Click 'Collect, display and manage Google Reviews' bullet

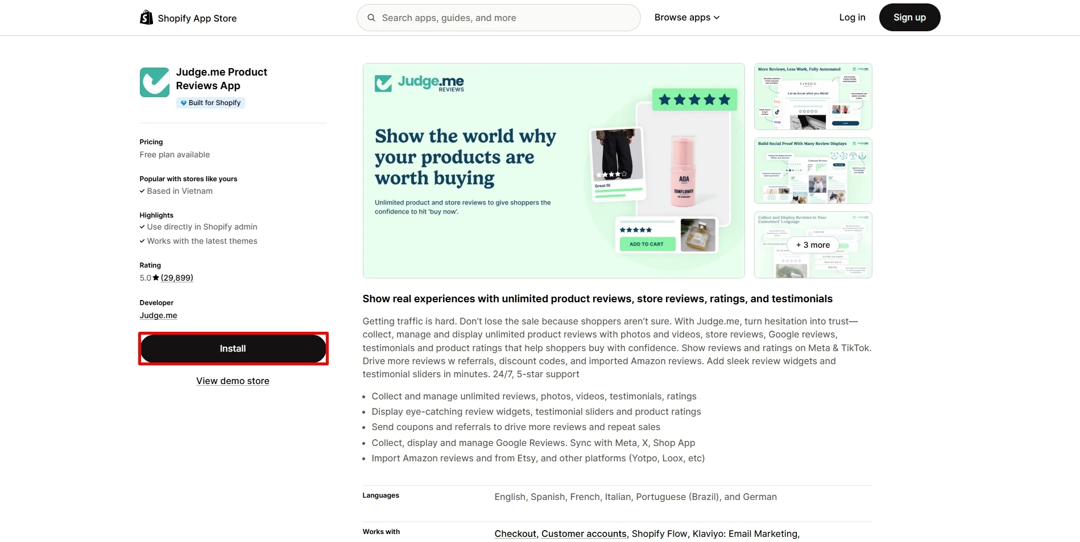click(533, 443)
